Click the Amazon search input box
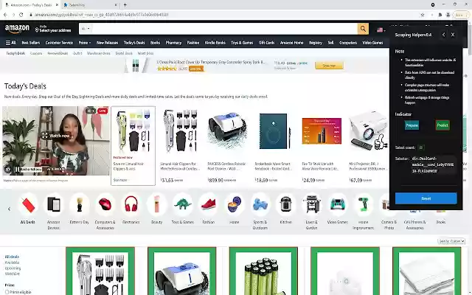This screenshot has width=472, height=295. click(224, 29)
